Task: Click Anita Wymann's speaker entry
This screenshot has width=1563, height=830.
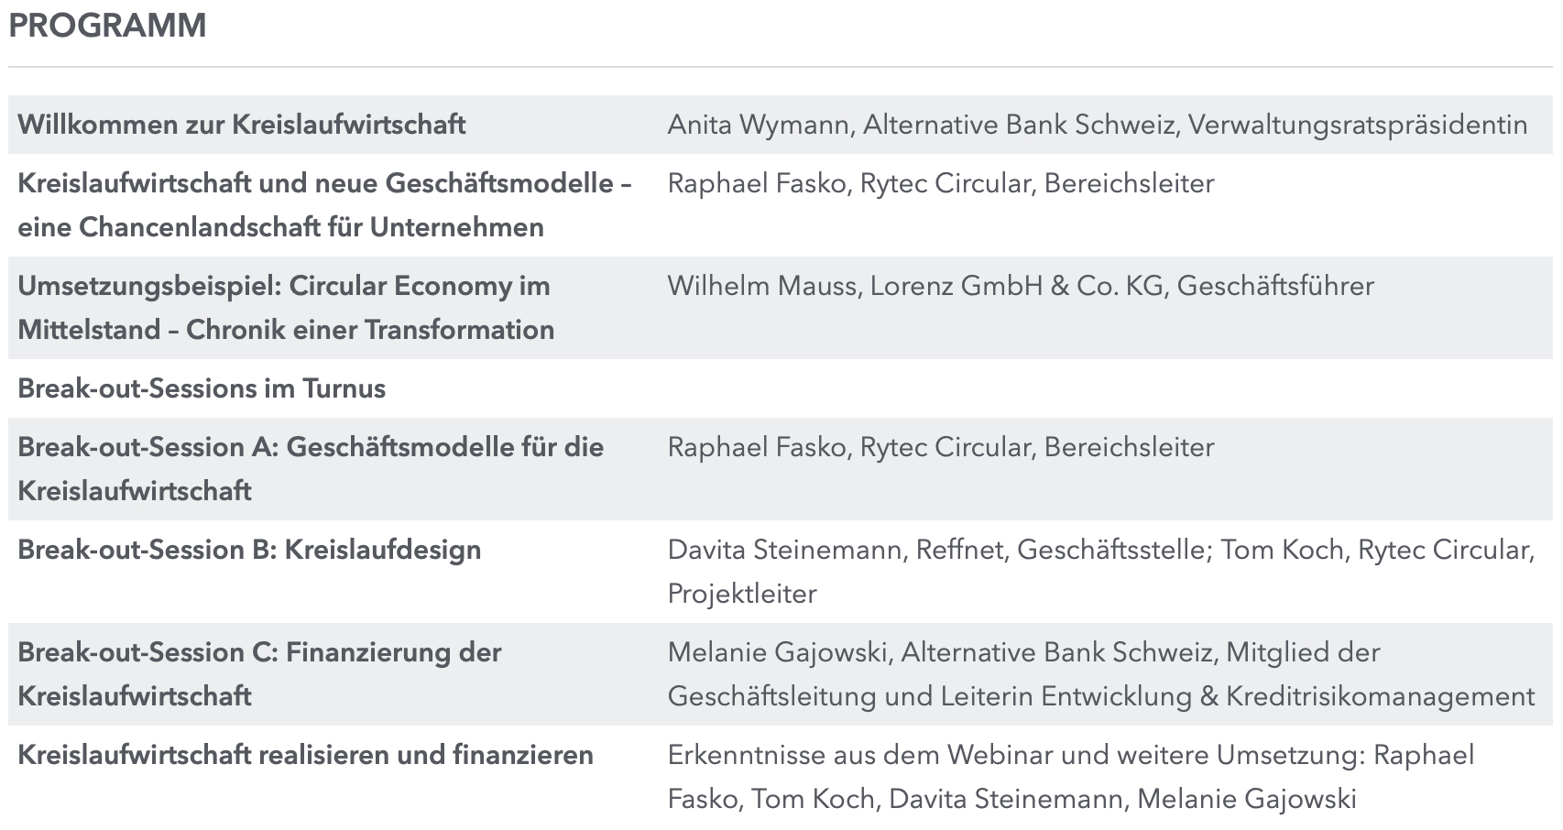Action: [759, 125]
